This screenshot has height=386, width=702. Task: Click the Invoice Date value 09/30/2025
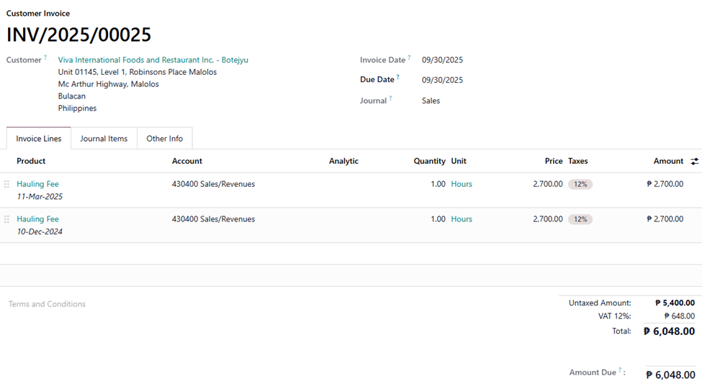tap(442, 60)
